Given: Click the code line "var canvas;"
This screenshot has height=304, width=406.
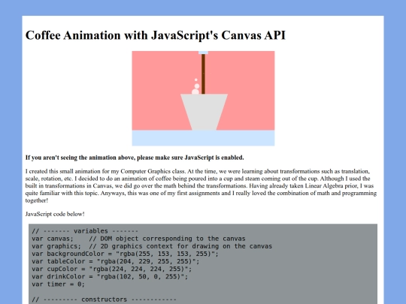Looking at the screenshot, I should click(138, 239).
